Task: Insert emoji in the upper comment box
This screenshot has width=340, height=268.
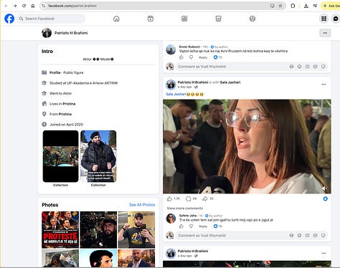Action: pos(299,67)
